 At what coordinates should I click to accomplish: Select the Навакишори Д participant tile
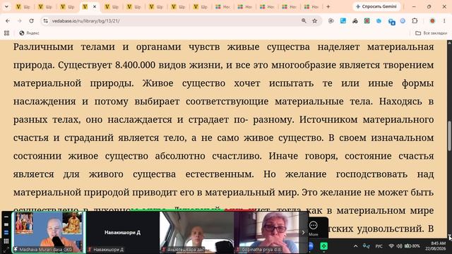(x=122, y=232)
